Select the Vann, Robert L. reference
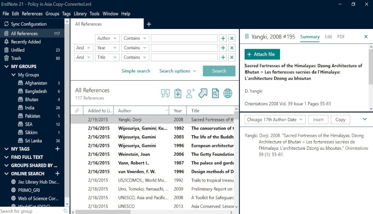The height and width of the screenshot is (214, 373). point(152,163)
